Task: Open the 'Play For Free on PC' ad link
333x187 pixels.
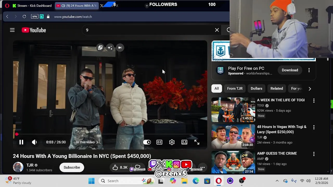Action: click(246, 68)
